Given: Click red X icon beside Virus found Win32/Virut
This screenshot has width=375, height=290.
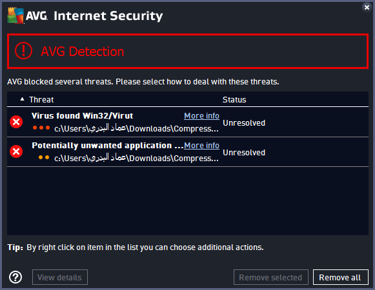Looking at the screenshot, I should (x=16, y=122).
